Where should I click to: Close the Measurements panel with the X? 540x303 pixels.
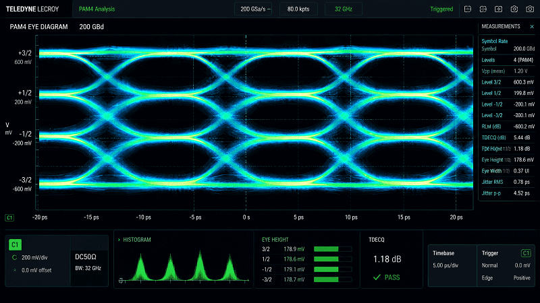point(532,26)
